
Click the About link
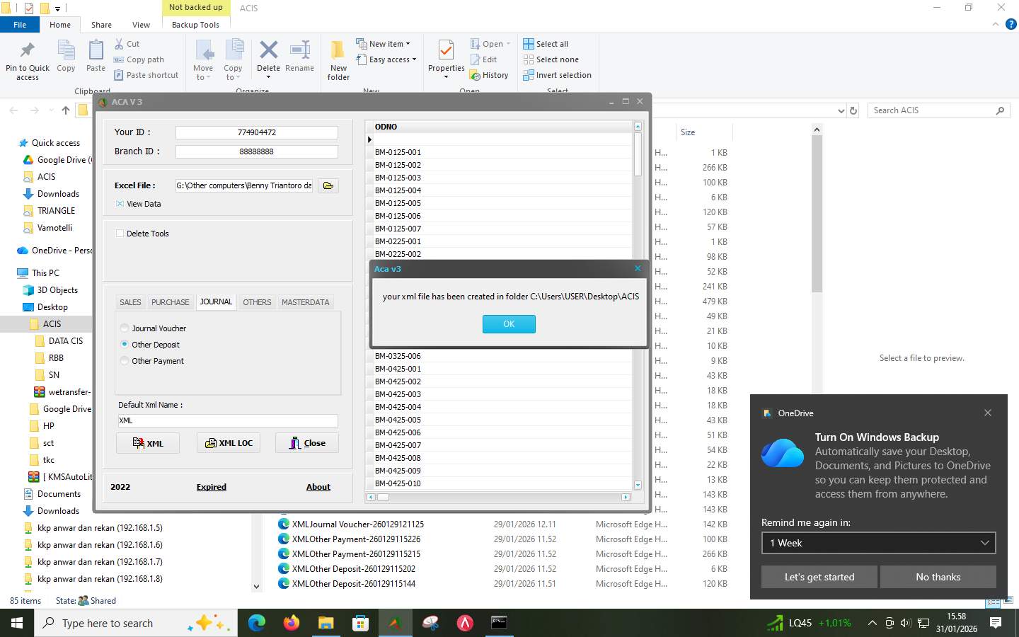[318, 487]
